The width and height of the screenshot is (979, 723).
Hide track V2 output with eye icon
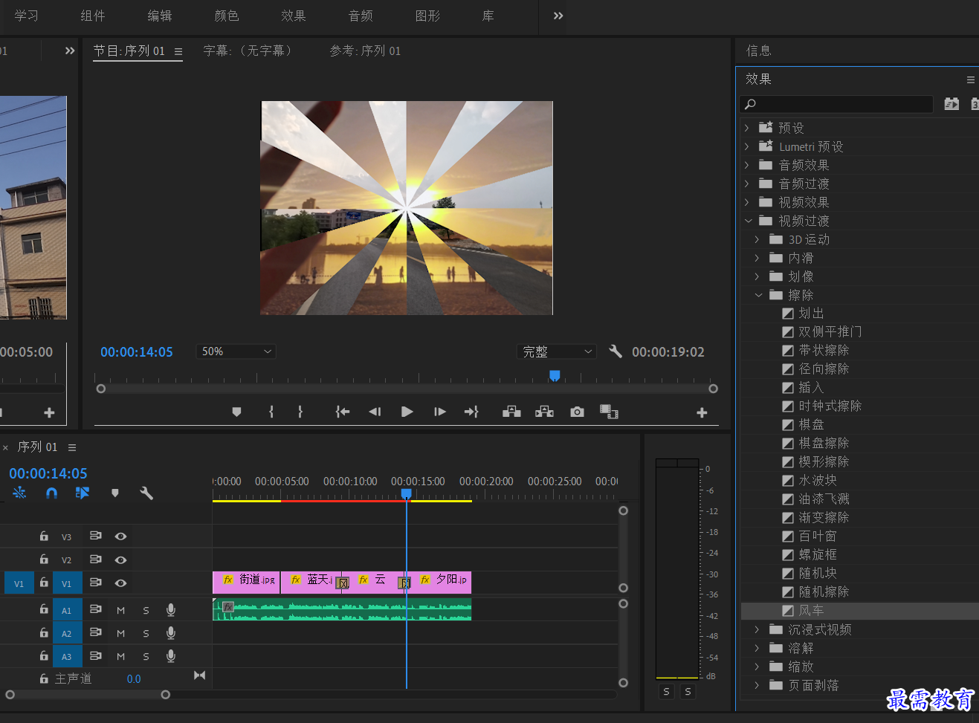[120, 560]
